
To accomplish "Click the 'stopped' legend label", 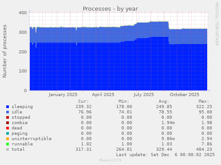I will [21, 117].
